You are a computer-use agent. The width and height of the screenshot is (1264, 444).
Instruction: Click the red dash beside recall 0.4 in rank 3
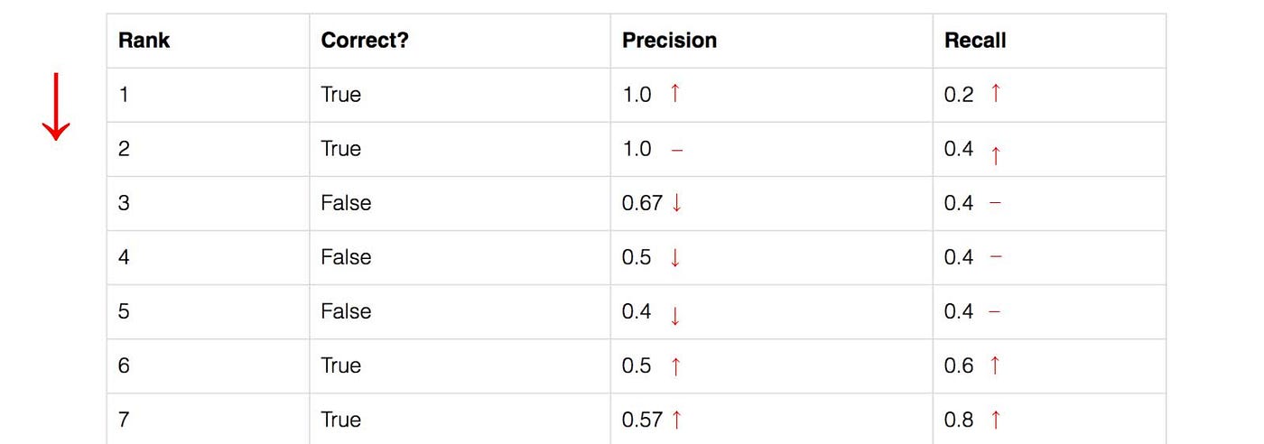click(996, 203)
